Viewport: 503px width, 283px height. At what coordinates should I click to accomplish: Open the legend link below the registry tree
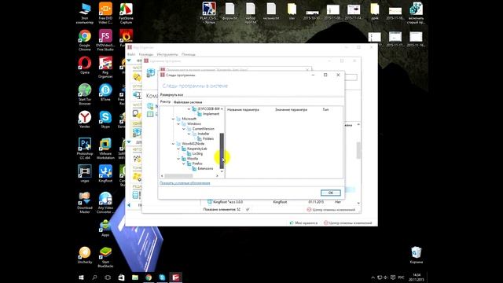[185, 183]
